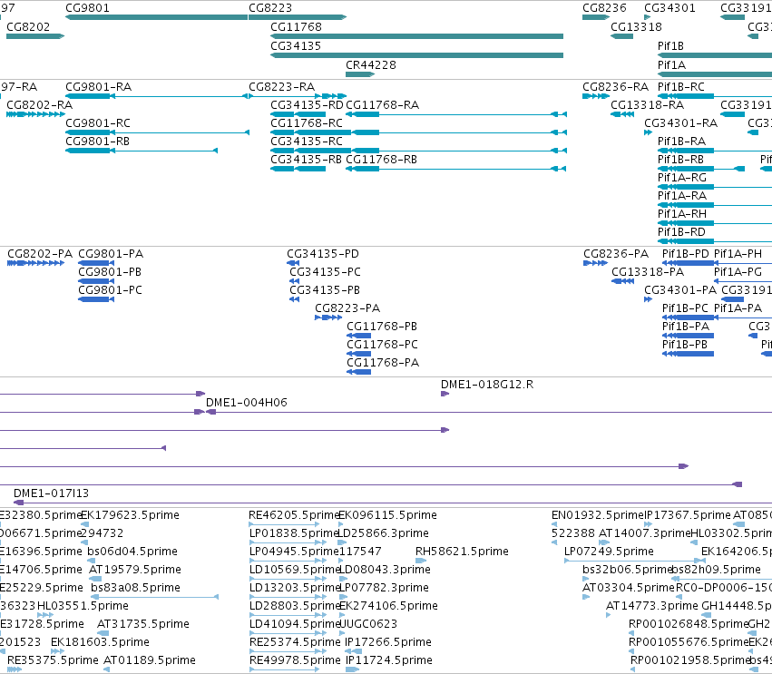Image resolution: width=772 pixels, height=674 pixels.
Task: Click the CG13318-RA transcript label
Action: pos(647,105)
